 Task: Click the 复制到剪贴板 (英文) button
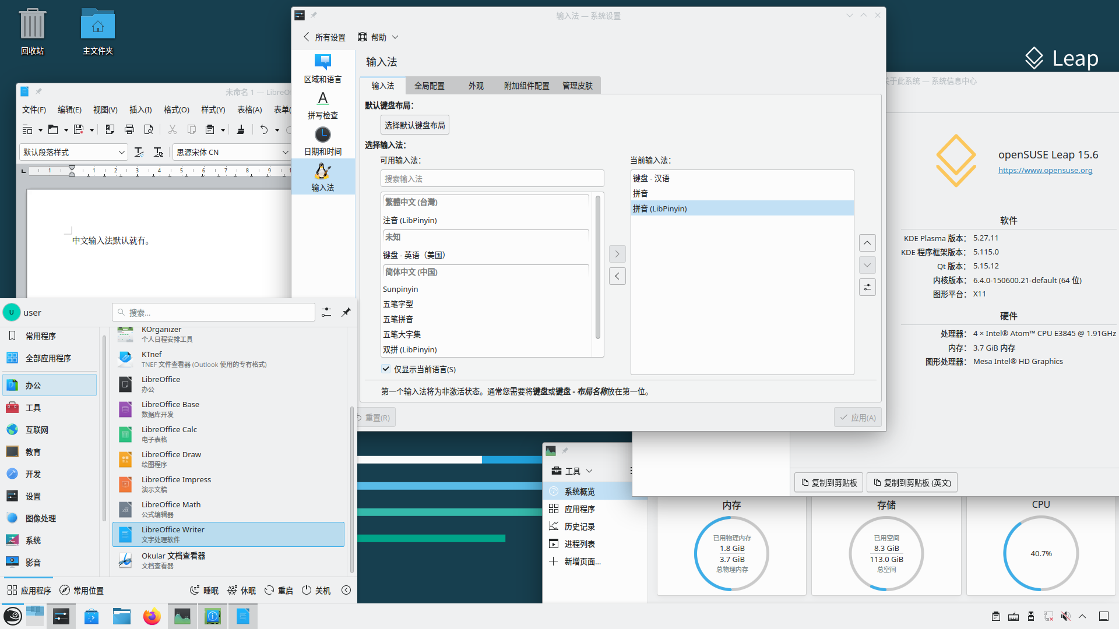tap(912, 482)
